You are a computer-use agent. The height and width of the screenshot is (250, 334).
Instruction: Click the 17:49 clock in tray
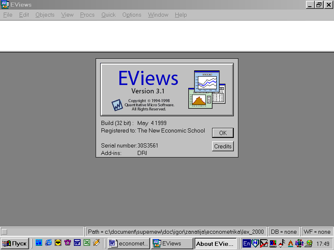tap(323, 244)
